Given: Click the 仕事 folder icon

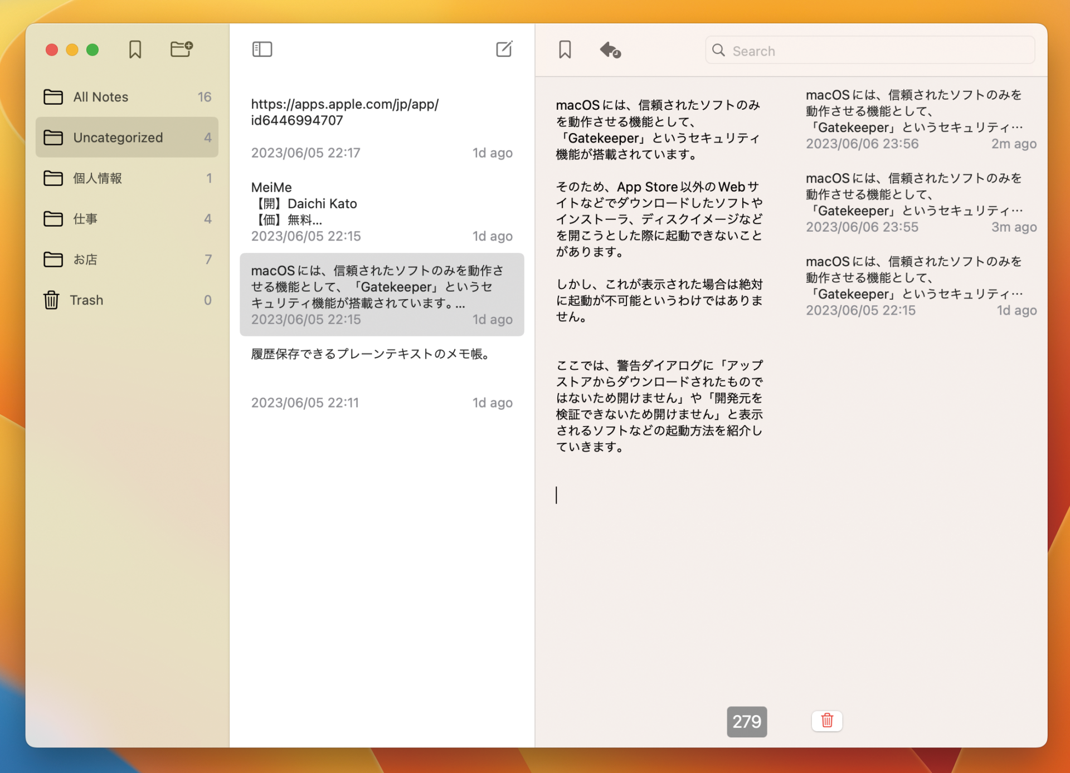Looking at the screenshot, I should [x=53, y=219].
